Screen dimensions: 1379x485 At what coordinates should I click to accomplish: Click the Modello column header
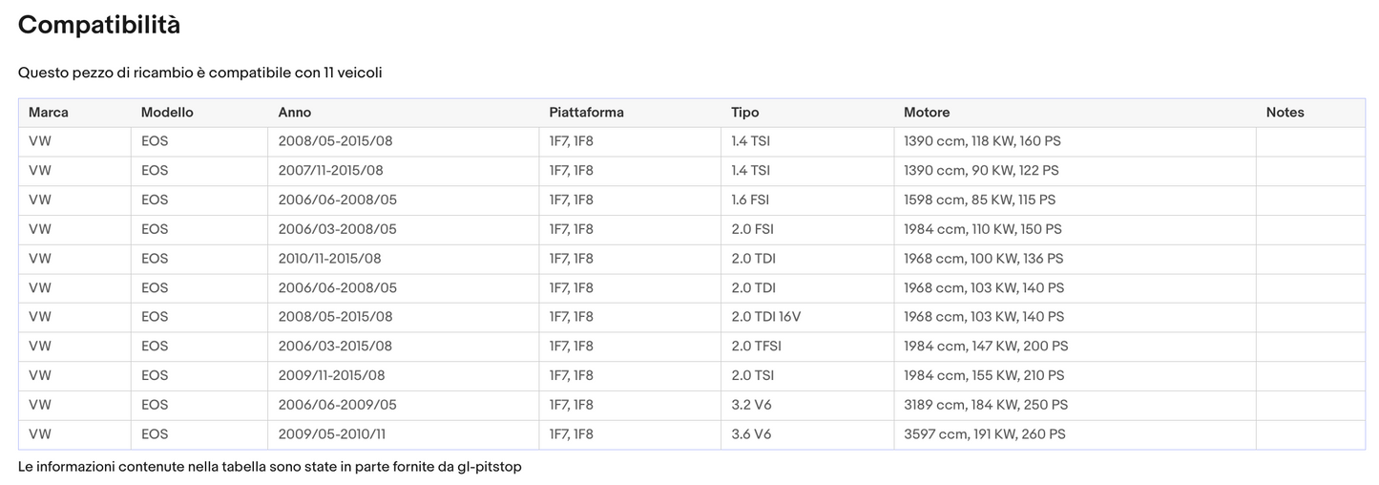point(167,113)
